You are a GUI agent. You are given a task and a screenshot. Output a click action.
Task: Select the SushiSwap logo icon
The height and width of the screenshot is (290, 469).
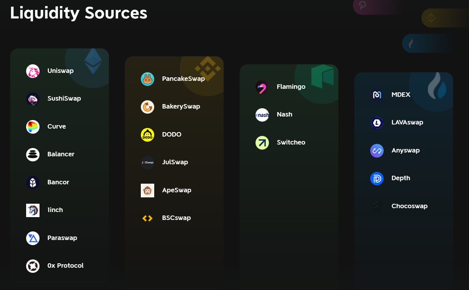33,99
